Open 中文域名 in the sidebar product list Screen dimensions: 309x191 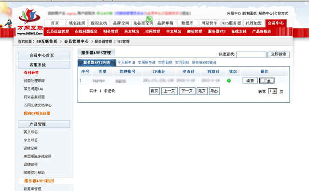[x=30, y=140]
